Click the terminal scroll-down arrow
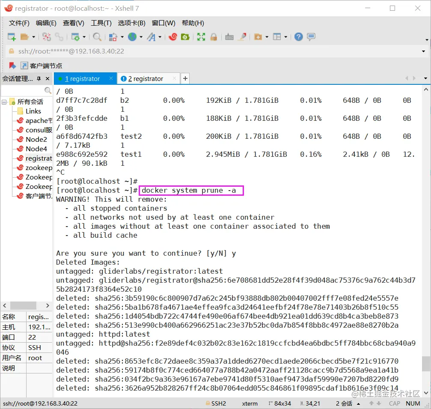The height and width of the screenshot is (409, 431). tap(426, 393)
